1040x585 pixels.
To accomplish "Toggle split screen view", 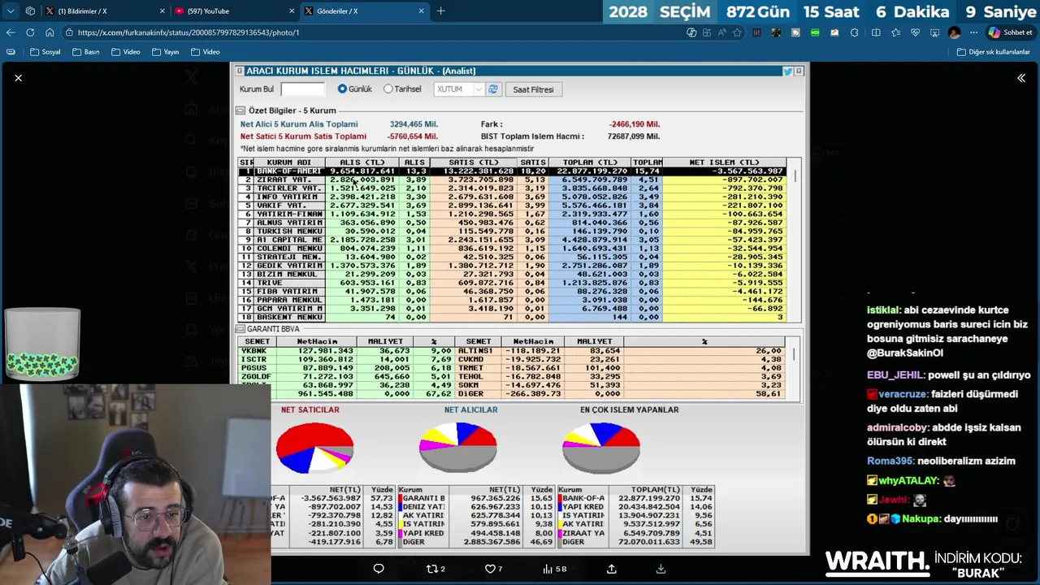I will tap(876, 32).
